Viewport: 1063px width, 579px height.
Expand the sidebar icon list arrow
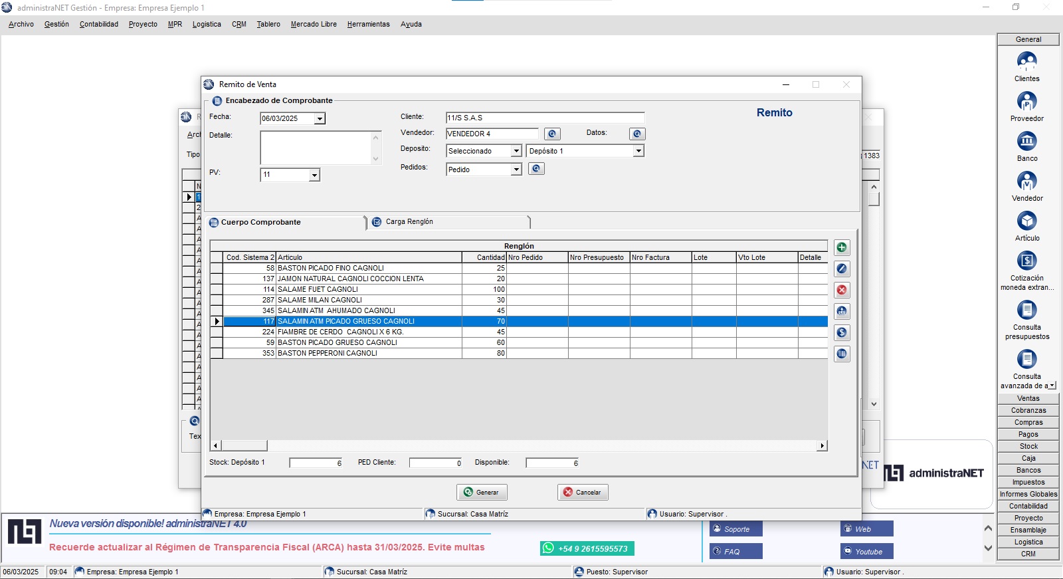(x=1052, y=386)
